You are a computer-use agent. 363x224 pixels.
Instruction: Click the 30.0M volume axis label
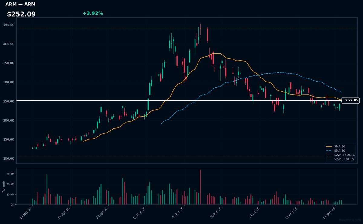click(x=10, y=174)
